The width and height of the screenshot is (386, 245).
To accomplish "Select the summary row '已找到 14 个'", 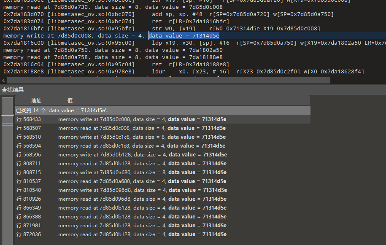I will pyautogui.click(x=62, y=110).
